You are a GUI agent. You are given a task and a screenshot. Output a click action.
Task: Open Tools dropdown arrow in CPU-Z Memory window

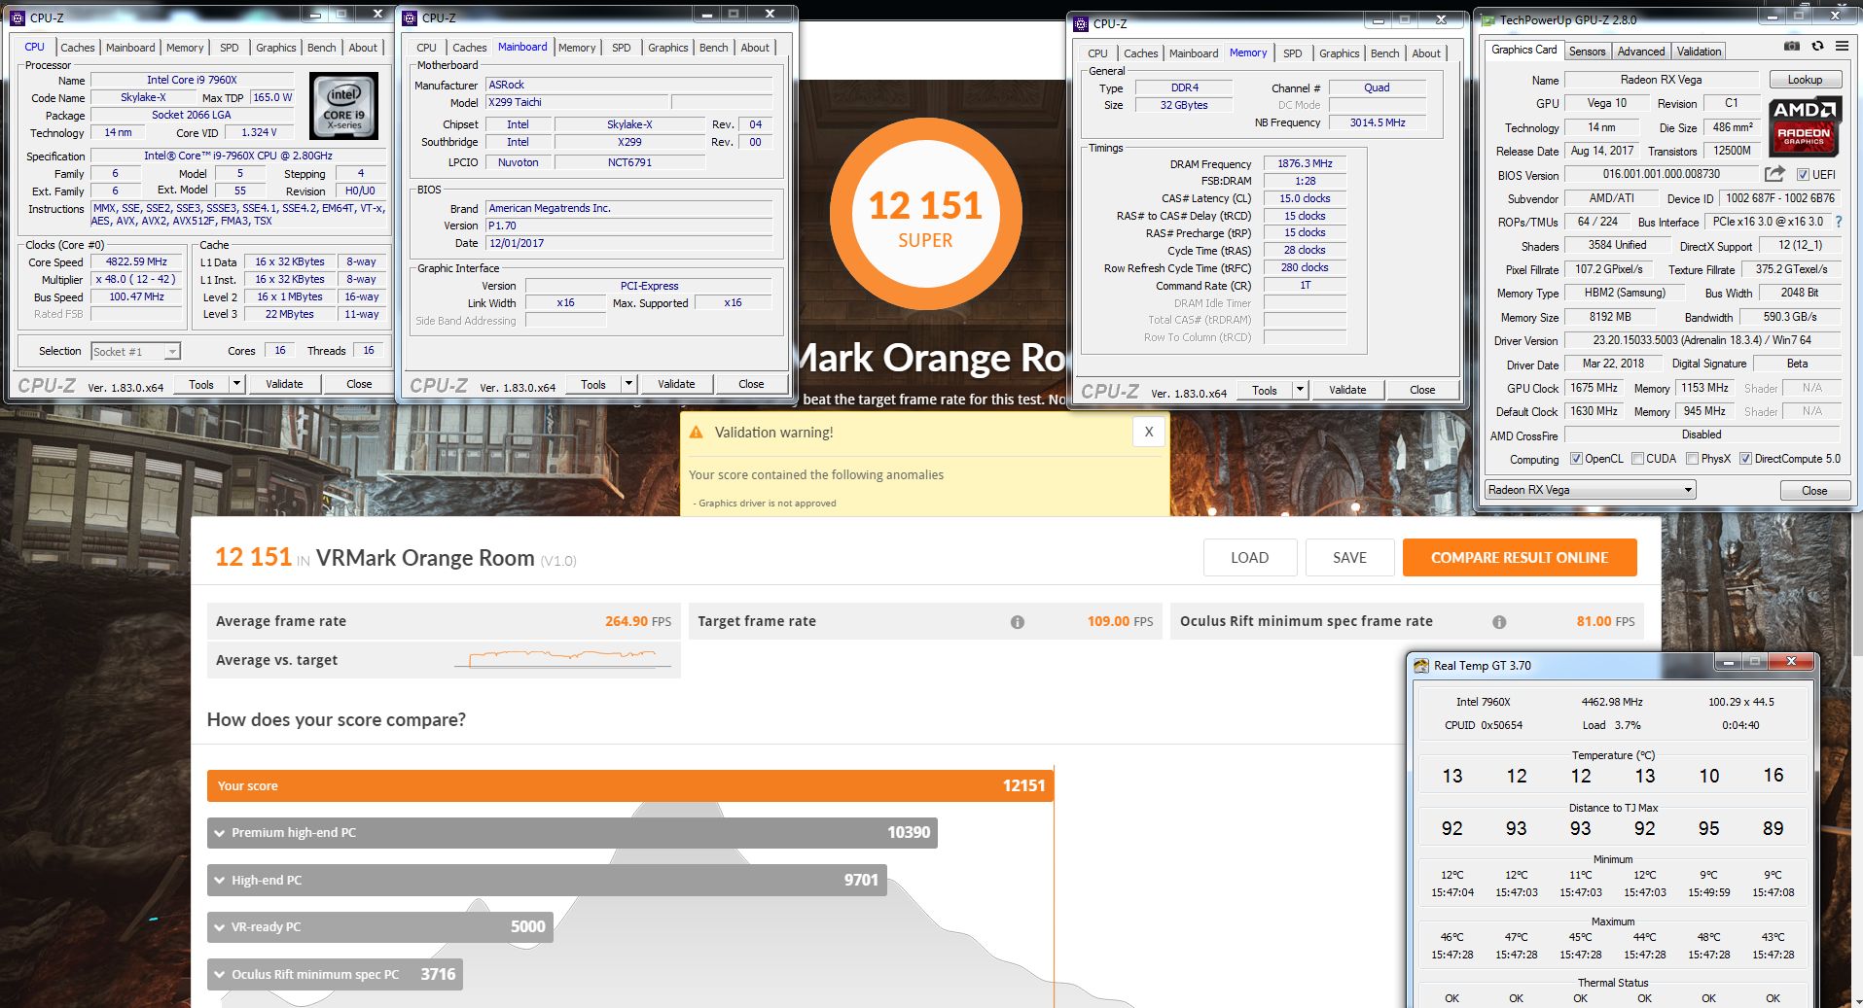click(1300, 390)
